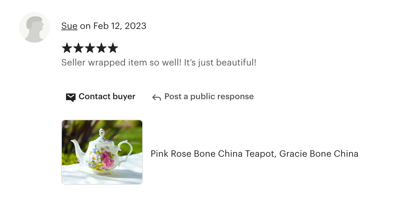Select the second star in the rating
The image size is (398, 206).
click(x=78, y=48)
